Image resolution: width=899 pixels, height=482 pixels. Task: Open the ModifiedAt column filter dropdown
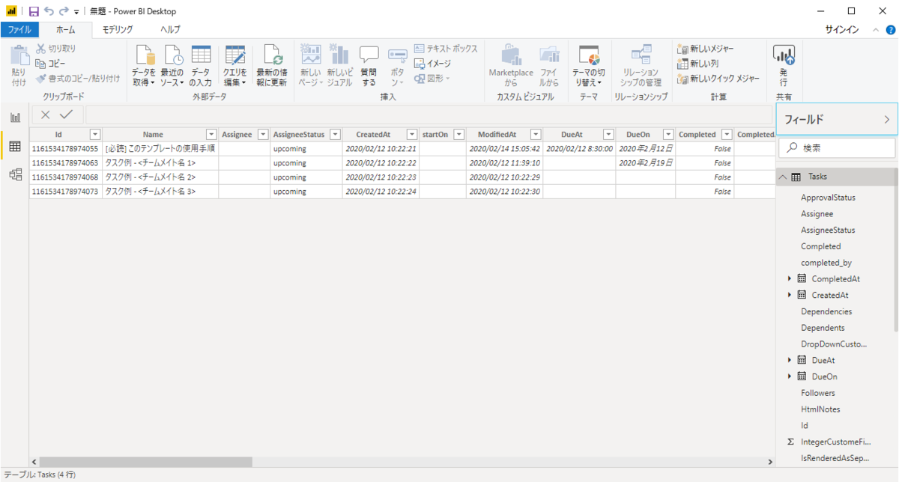click(x=535, y=134)
